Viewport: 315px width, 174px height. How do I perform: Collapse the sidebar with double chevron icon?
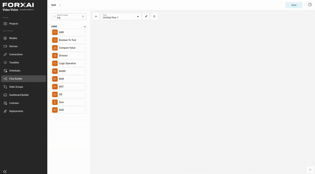coord(5,171)
